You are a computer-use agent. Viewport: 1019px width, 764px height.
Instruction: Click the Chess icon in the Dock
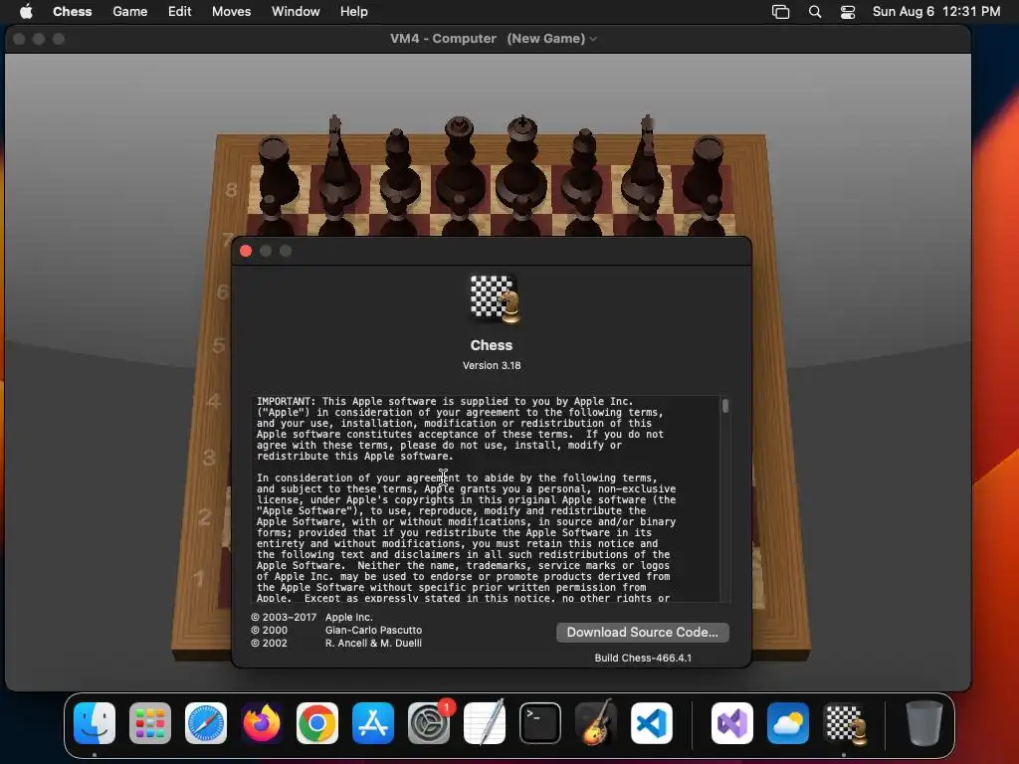[x=844, y=722]
